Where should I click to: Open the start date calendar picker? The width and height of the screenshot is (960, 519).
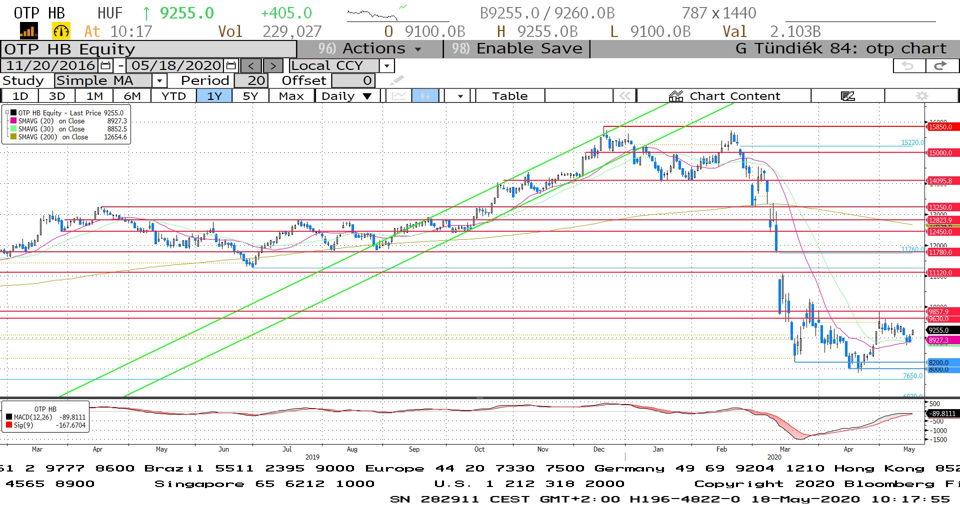[x=105, y=65]
